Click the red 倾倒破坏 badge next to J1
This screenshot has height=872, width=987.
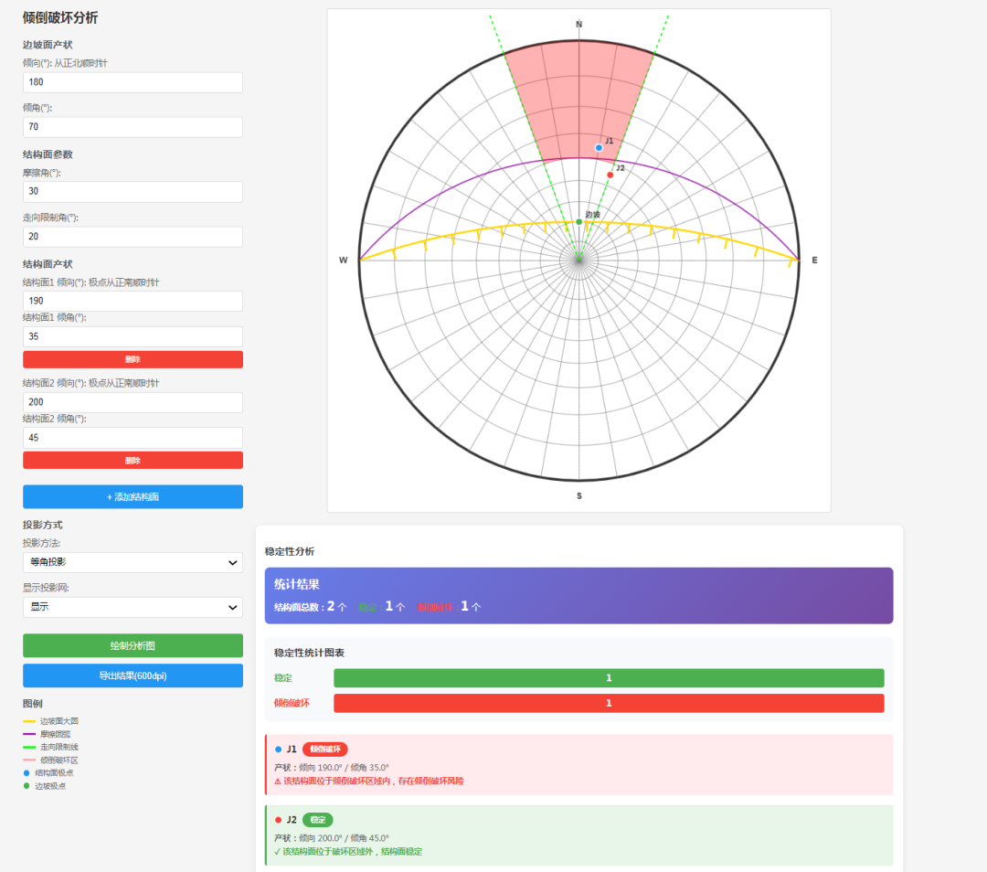pyautogui.click(x=324, y=750)
